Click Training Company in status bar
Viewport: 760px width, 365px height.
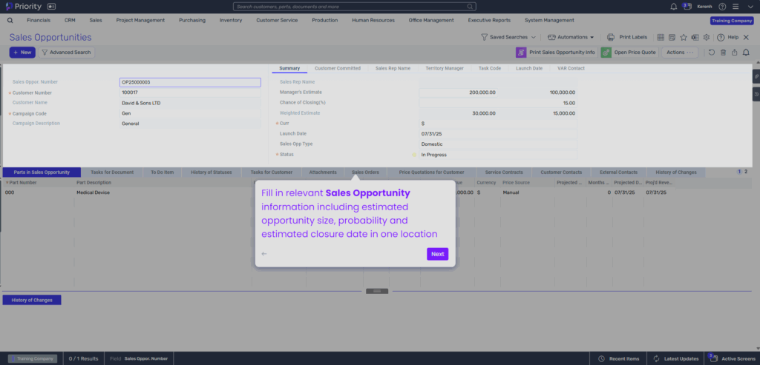(33, 359)
